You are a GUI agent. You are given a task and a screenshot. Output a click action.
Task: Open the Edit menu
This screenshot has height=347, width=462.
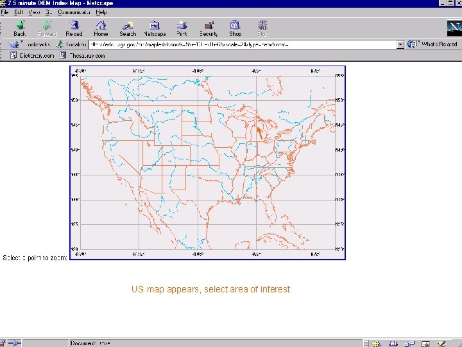coord(19,12)
